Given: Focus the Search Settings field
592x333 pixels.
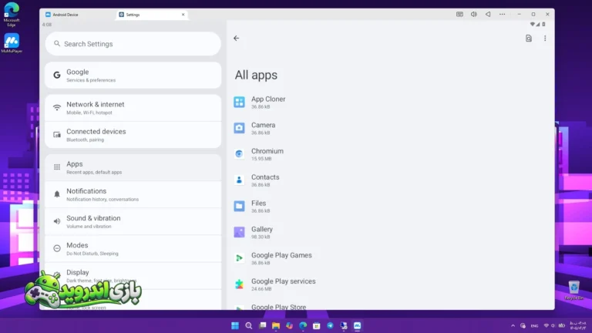Looking at the screenshot, I should coord(133,44).
